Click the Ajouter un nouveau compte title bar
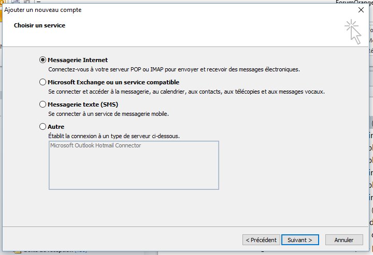This screenshot has width=373, height=255. (155, 10)
